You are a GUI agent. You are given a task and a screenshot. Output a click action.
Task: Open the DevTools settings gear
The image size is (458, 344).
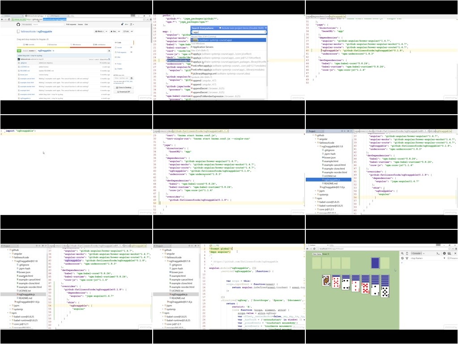coord(444,254)
